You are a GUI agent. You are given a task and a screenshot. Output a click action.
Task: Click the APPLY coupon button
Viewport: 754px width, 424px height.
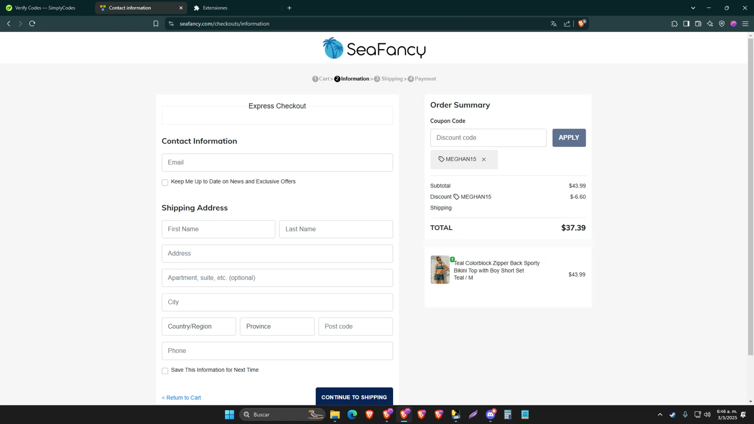pos(569,138)
